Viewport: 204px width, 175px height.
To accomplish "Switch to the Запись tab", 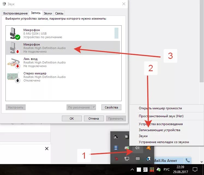I will (x=36, y=13).
